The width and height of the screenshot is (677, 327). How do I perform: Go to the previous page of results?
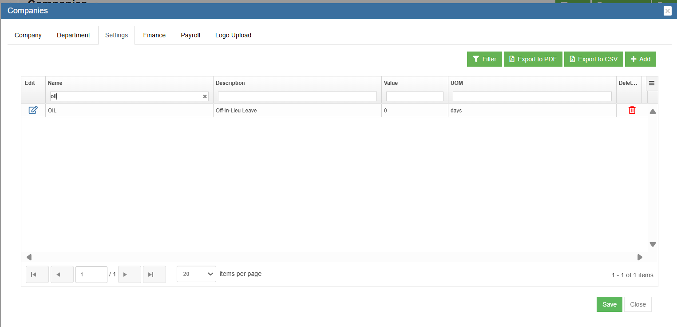(62, 275)
